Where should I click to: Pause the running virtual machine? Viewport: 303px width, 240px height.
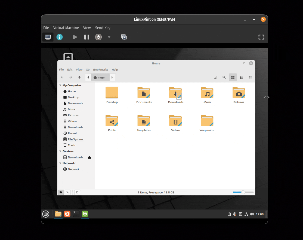pyautogui.click(x=86, y=37)
